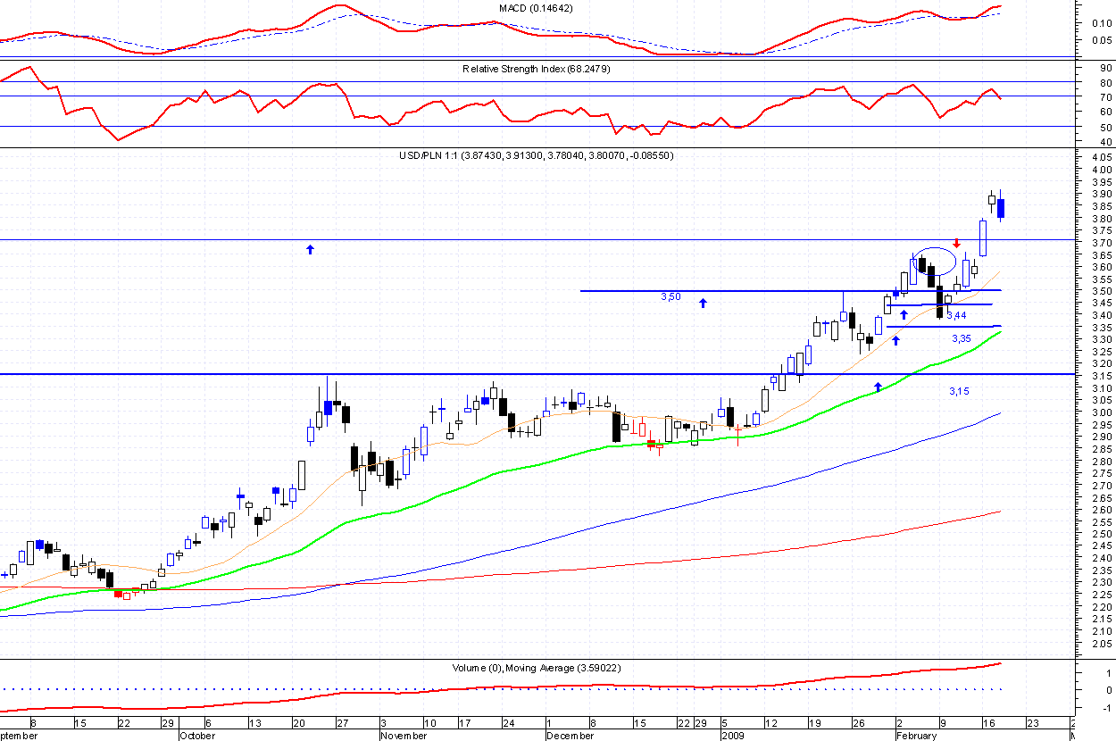Click the MACD (0.14642) panel title

coord(536,8)
